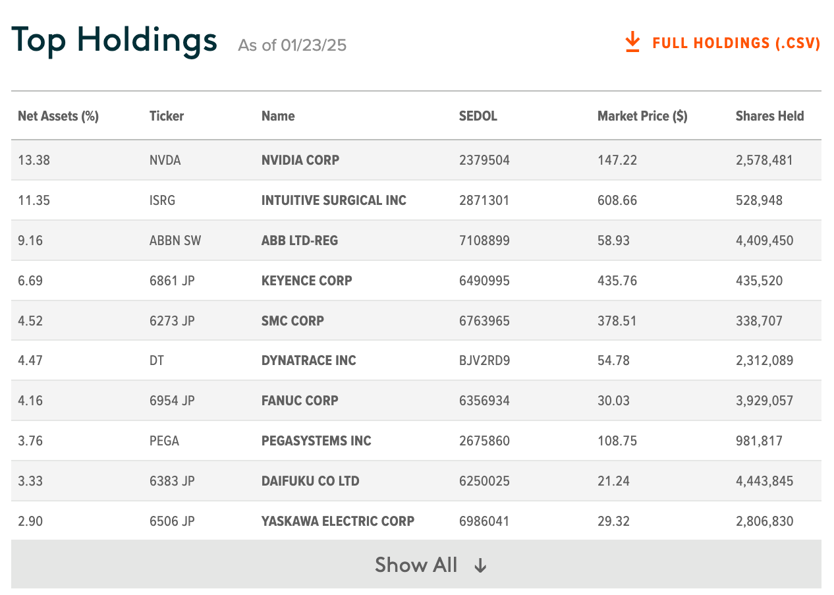
Task: Click the ISRG ticker cell
Action: coord(163,200)
